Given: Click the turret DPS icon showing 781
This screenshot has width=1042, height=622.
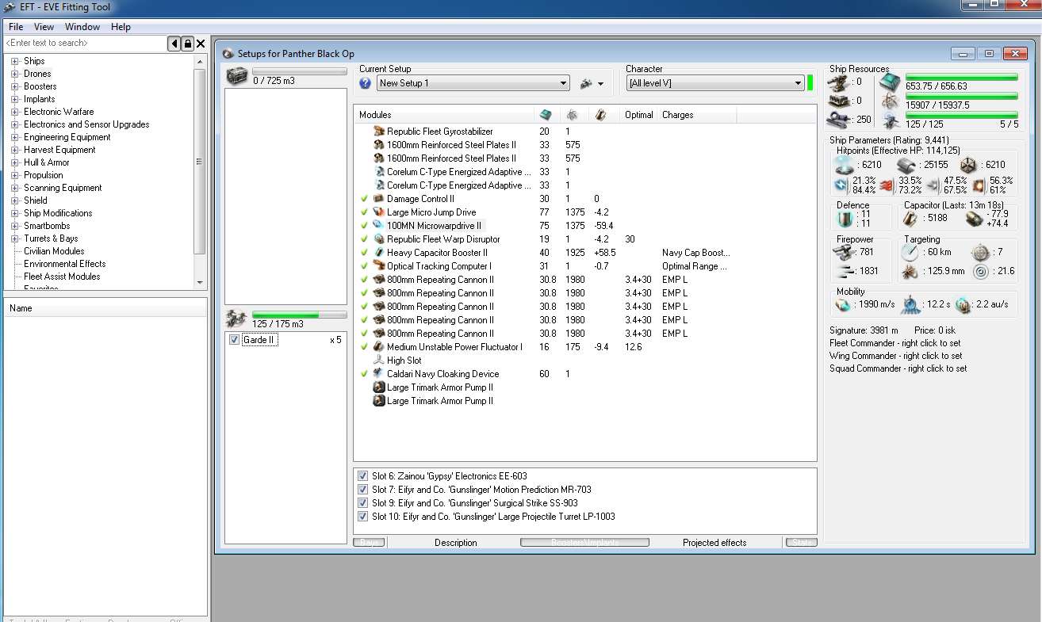Looking at the screenshot, I should click(x=843, y=253).
